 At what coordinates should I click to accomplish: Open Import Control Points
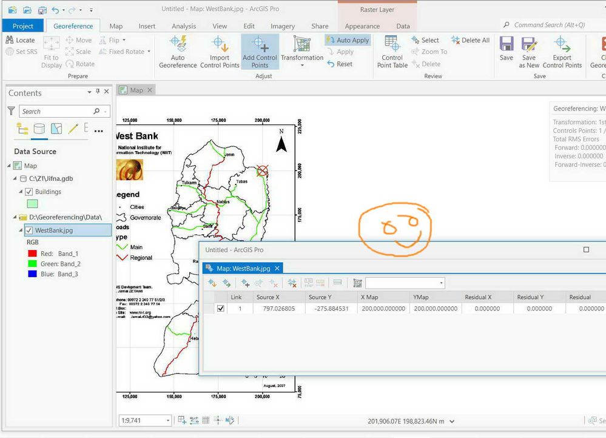click(220, 52)
